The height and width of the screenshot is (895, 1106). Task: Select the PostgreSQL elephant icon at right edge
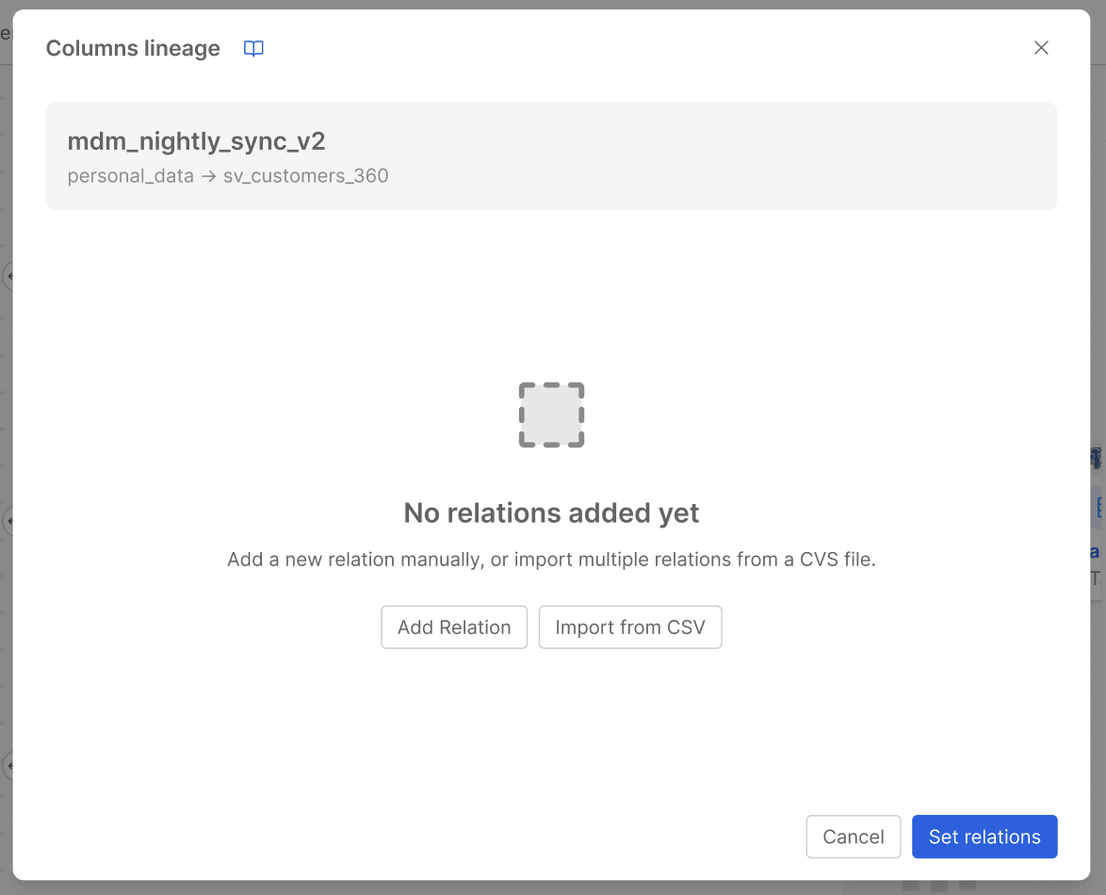[x=1096, y=459]
